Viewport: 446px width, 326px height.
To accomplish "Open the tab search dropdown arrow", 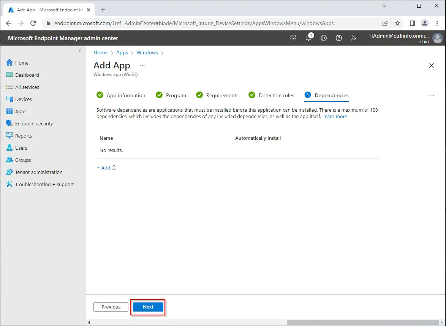I will (384, 6).
